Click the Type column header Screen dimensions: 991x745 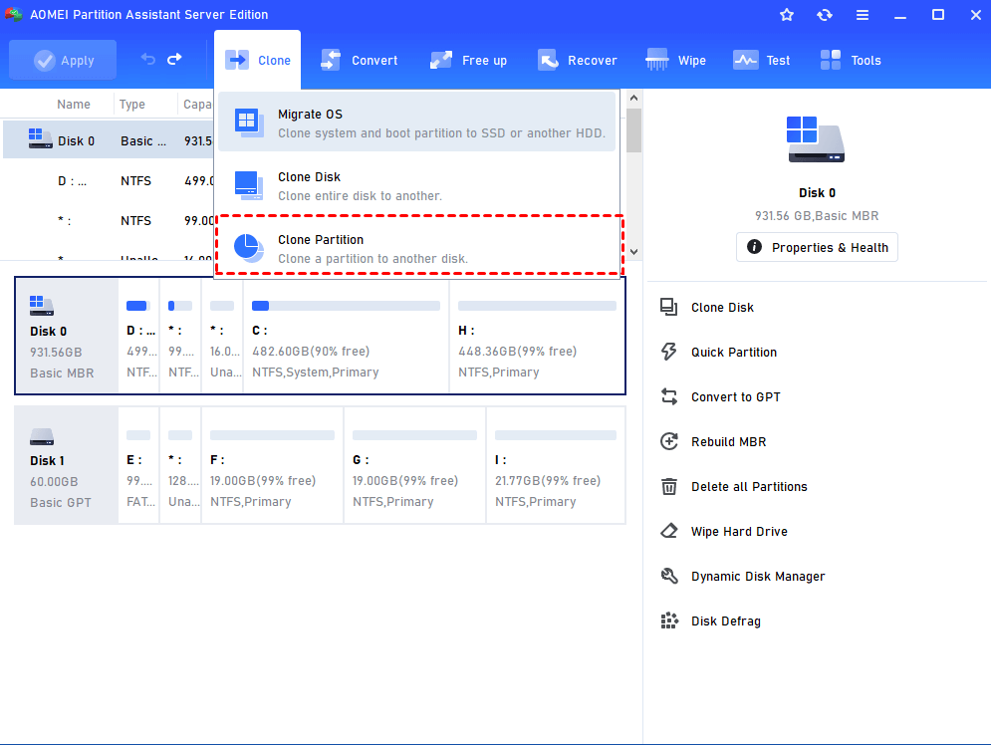[132, 105]
